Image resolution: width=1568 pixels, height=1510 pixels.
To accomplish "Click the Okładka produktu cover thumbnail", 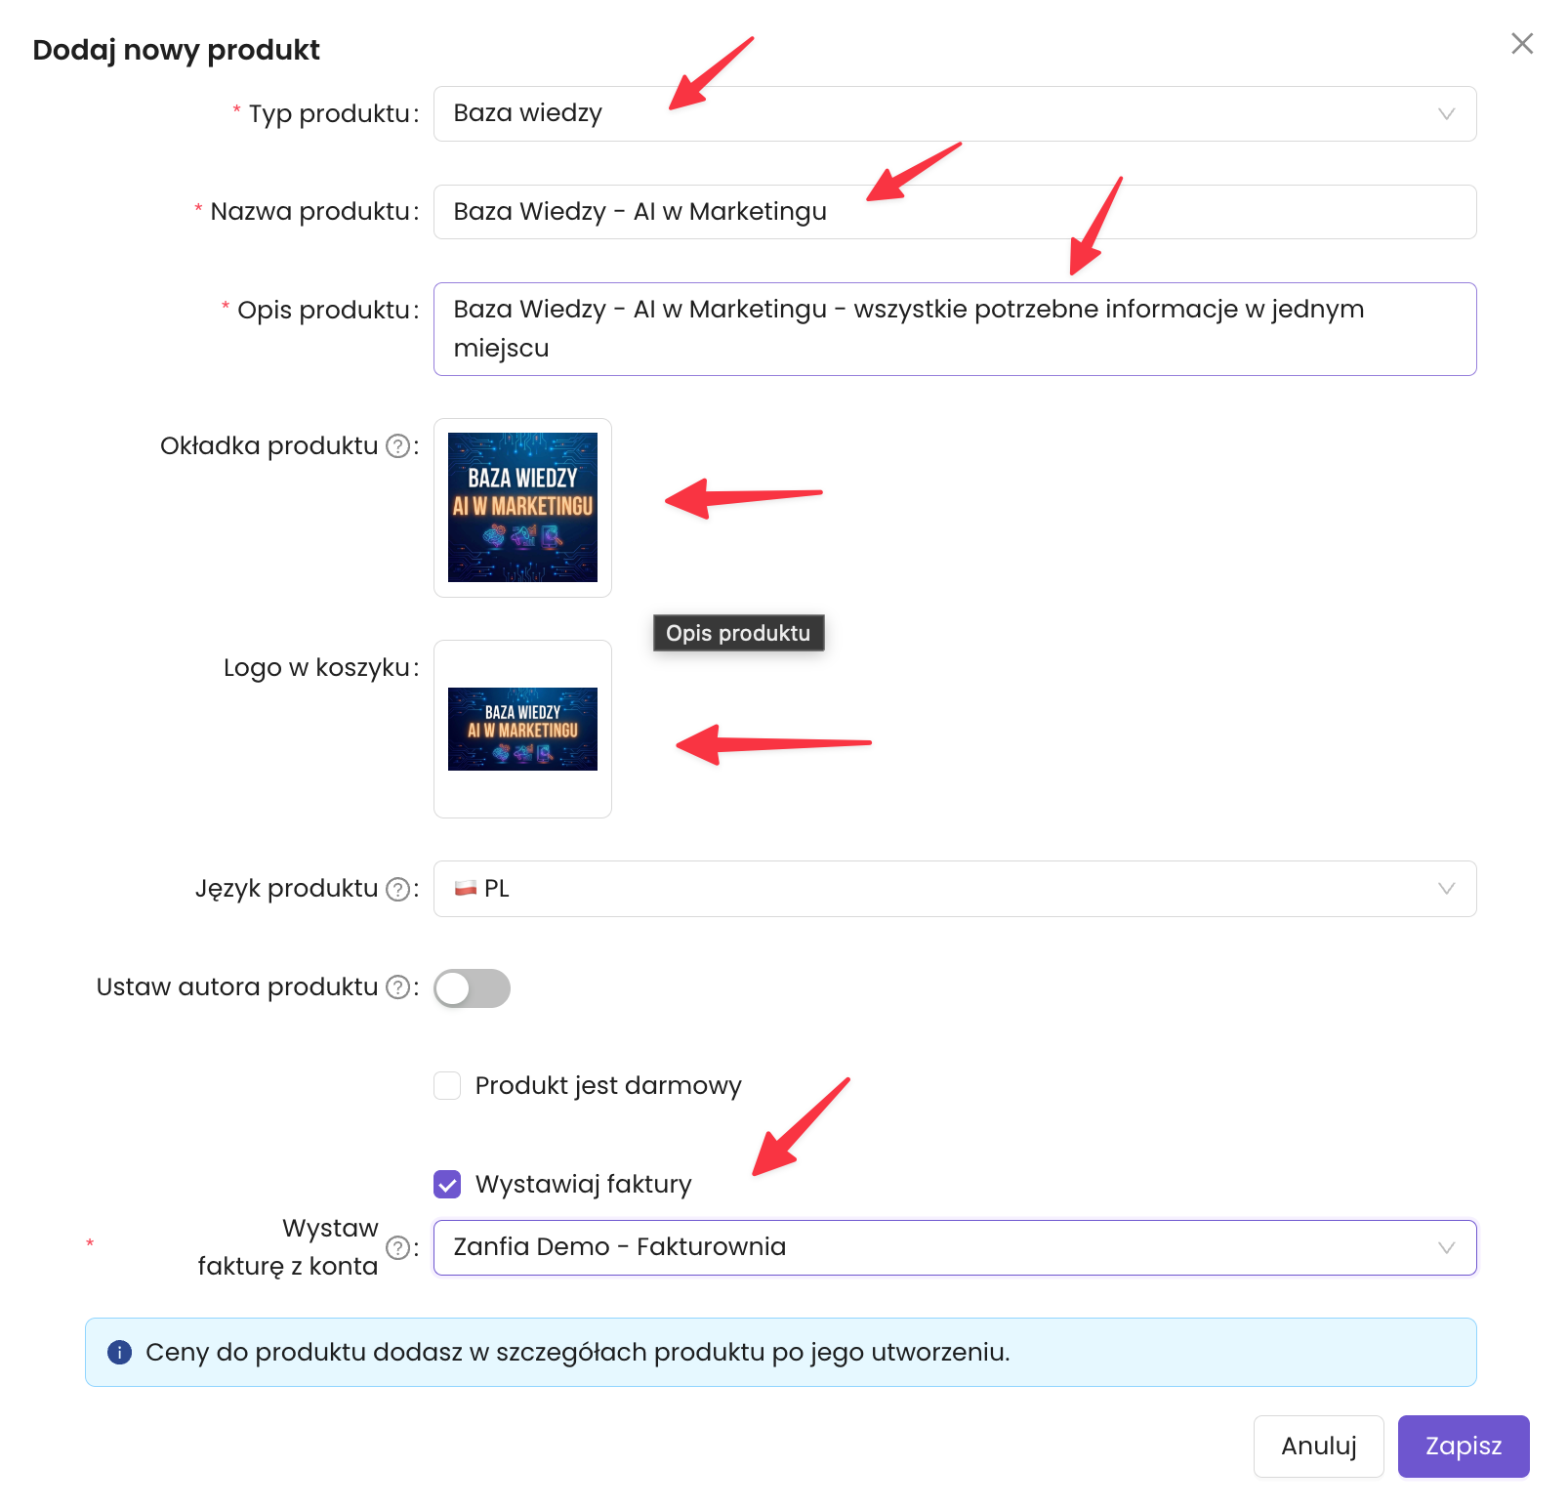I will [522, 508].
